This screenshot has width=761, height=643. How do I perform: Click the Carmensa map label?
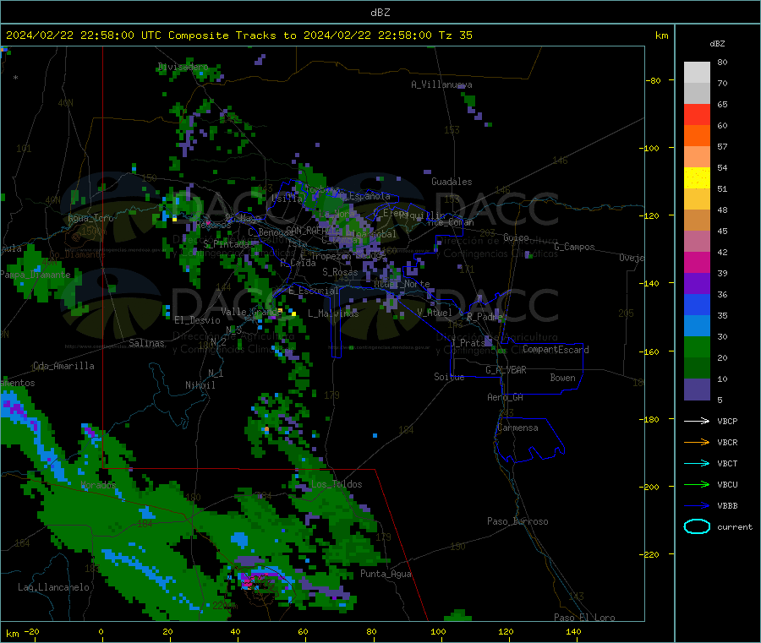point(517,428)
